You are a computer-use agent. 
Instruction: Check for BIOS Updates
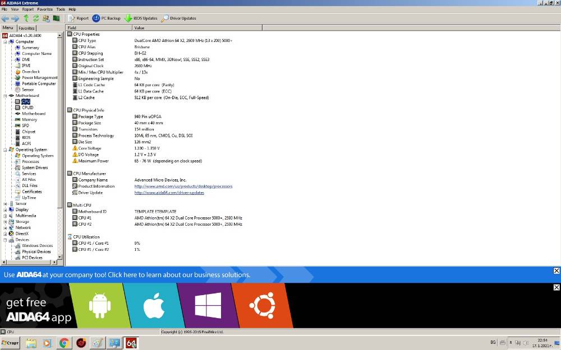tap(141, 18)
